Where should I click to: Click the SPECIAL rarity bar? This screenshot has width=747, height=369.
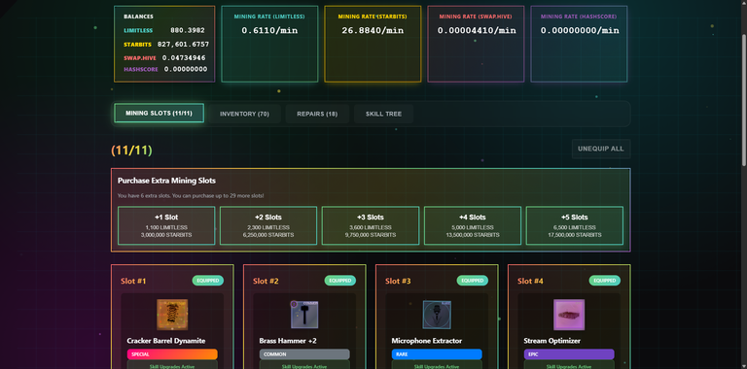pyautogui.click(x=172, y=354)
